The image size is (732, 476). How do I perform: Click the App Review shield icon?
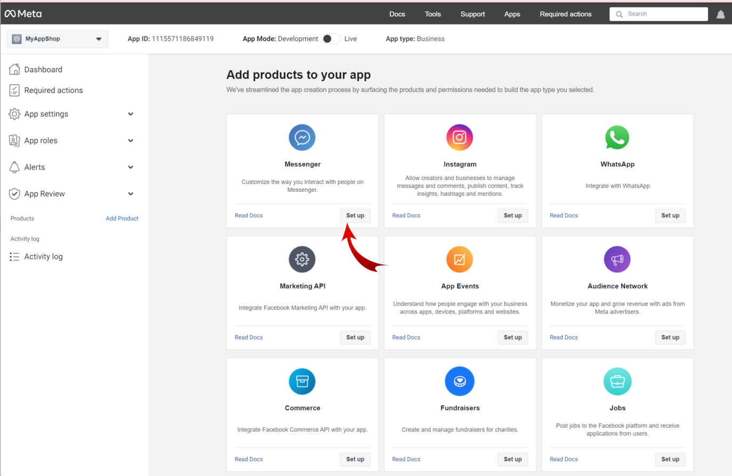pyautogui.click(x=14, y=194)
